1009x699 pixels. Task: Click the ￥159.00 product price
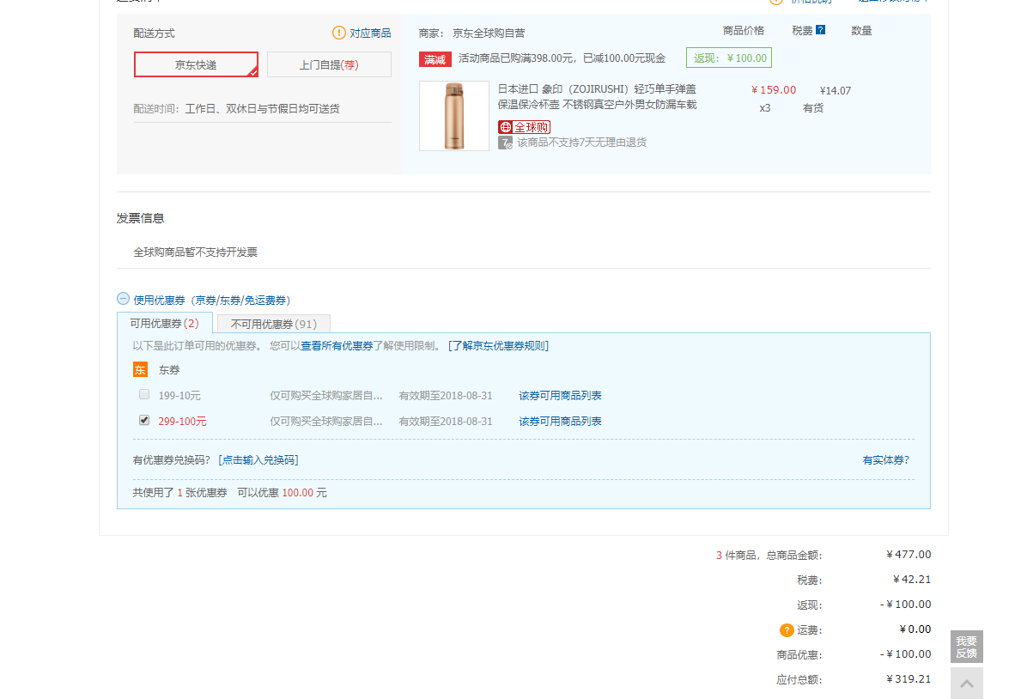pyautogui.click(x=774, y=90)
